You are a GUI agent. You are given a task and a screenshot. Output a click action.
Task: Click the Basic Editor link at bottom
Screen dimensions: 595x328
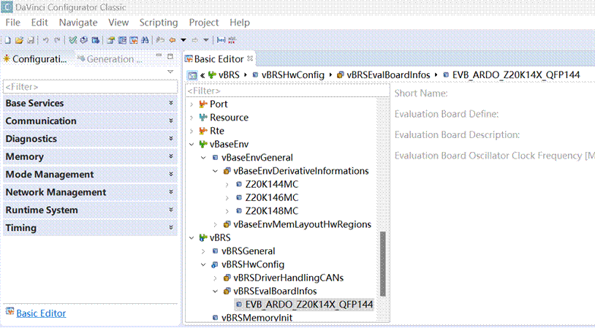[x=41, y=313]
